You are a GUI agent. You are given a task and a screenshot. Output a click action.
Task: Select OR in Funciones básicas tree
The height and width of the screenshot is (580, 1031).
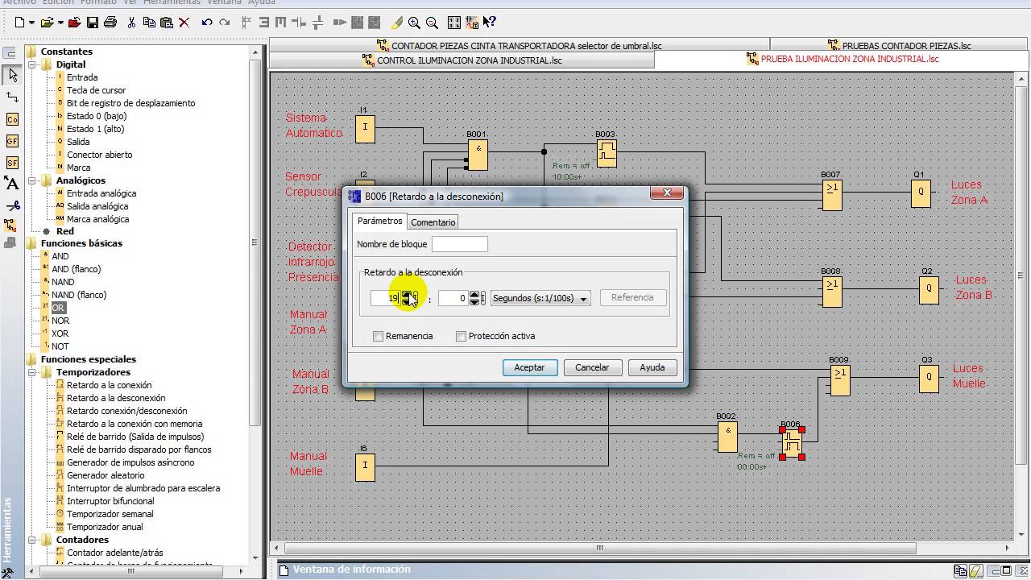(58, 308)
